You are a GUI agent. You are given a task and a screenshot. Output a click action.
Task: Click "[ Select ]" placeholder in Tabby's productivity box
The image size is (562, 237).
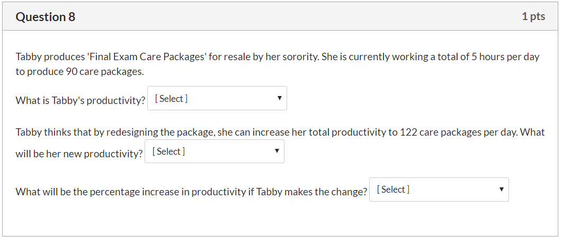click(171, 99)
